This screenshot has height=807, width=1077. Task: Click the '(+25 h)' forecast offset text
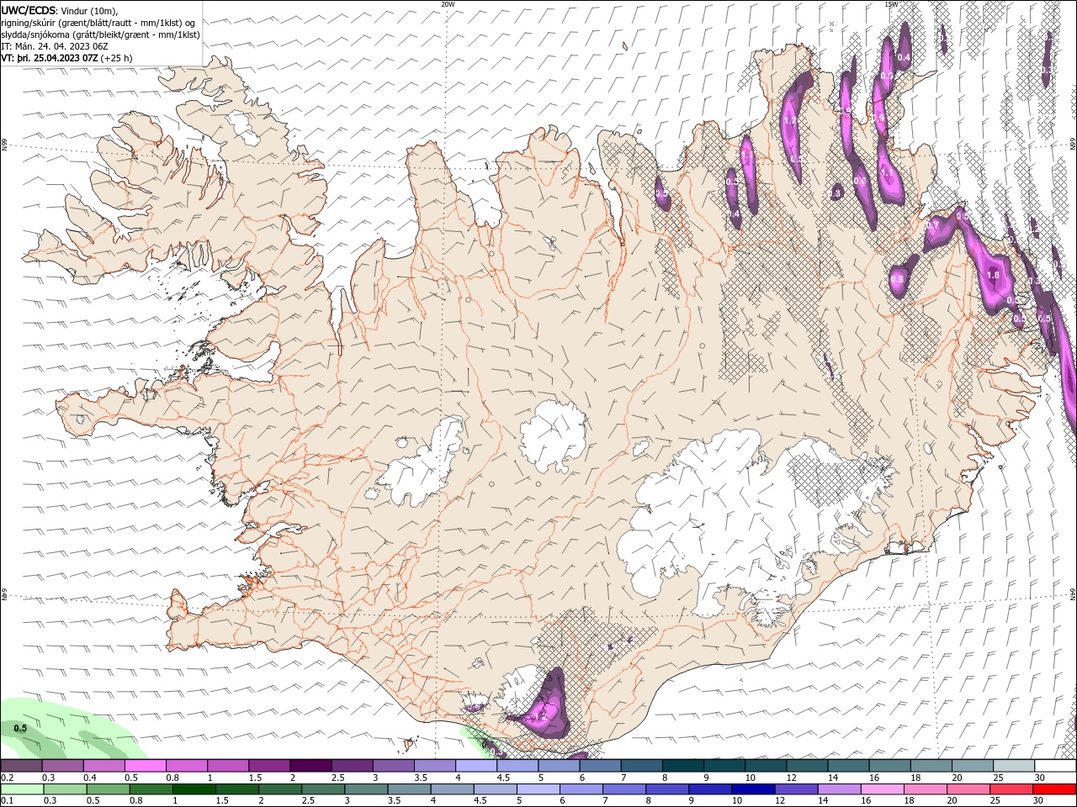click(x=116, y=58)
